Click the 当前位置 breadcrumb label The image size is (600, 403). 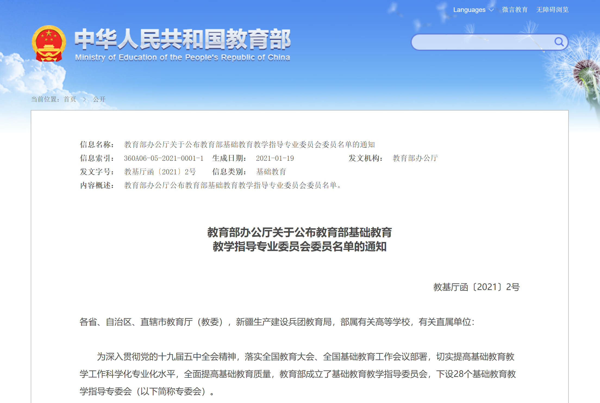tap(44, 99)
